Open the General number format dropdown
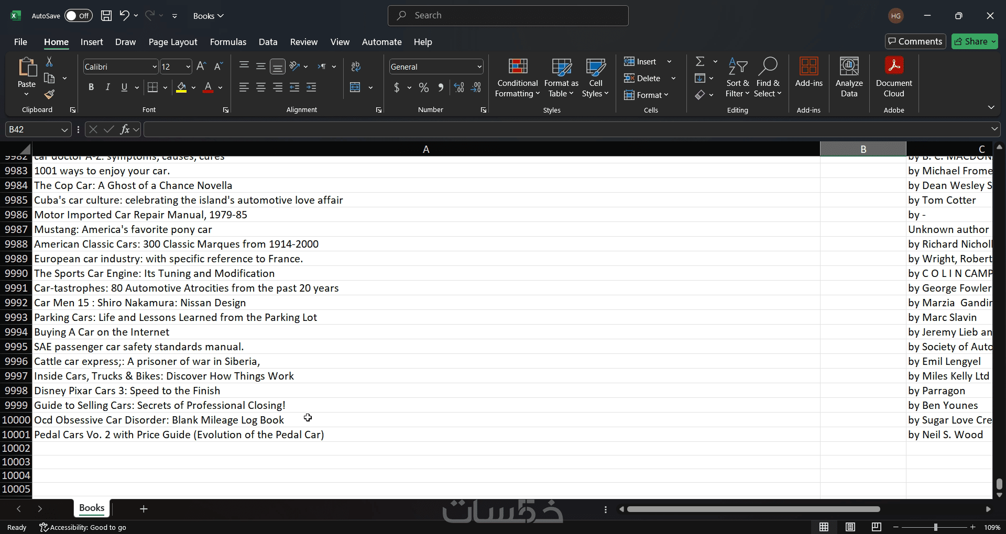This screenshot has height=534, width=1006. pyautogui.click(x=479, y=67)
